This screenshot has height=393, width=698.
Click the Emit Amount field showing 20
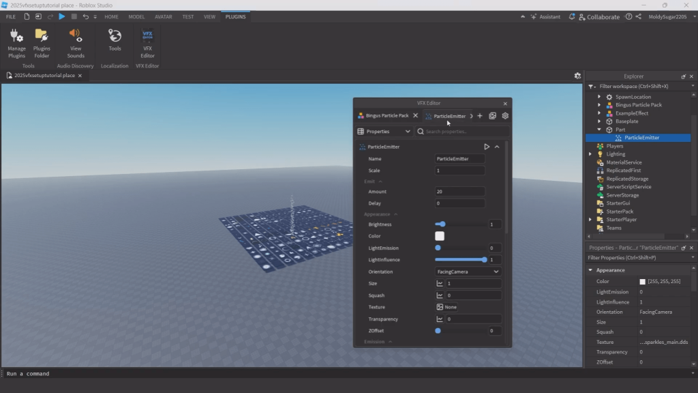coord(459,192)
